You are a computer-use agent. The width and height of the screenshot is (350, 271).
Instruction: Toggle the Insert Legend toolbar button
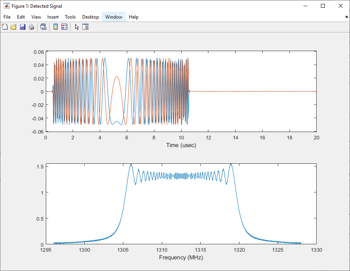coord(64,27)
